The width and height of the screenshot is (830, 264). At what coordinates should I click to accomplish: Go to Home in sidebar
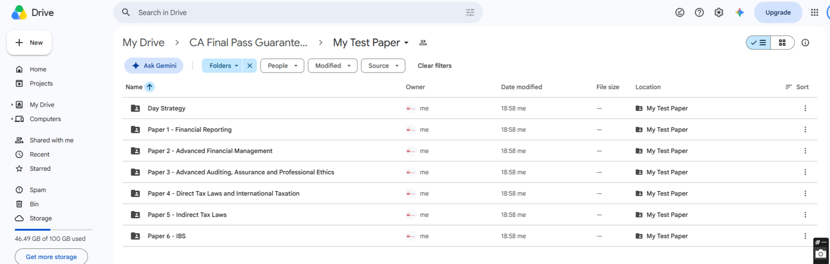[38, 69]
